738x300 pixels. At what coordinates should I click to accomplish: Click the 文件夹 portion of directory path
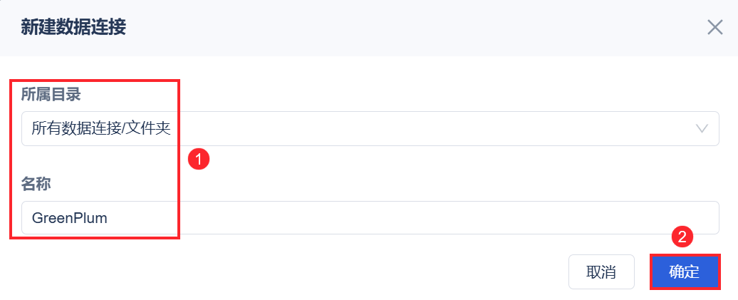tap(151, 129)
